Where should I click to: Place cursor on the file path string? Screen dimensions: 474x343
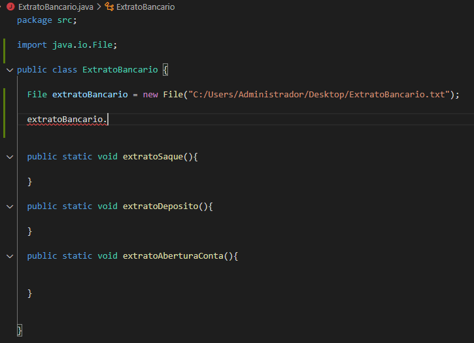(x=319, y=95)
